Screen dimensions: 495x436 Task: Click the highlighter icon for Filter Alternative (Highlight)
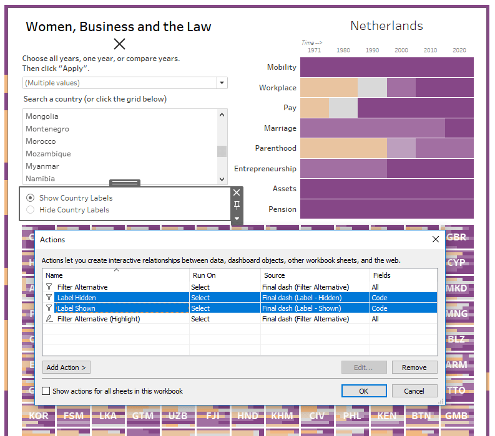pos(49,319)
